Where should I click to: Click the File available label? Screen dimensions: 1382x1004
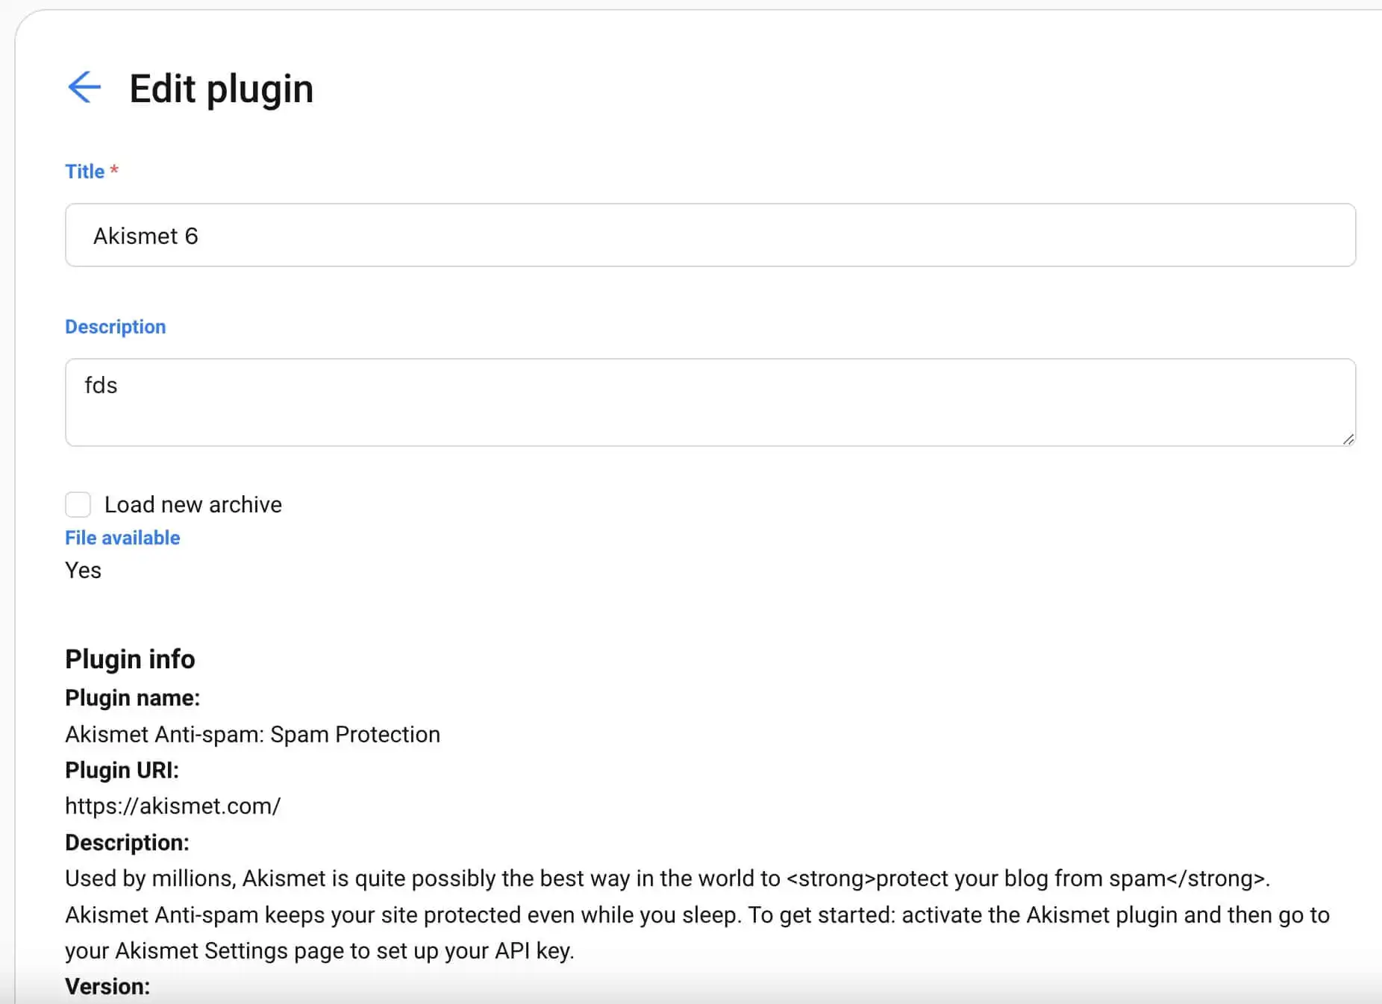click(x=122, y=537)
